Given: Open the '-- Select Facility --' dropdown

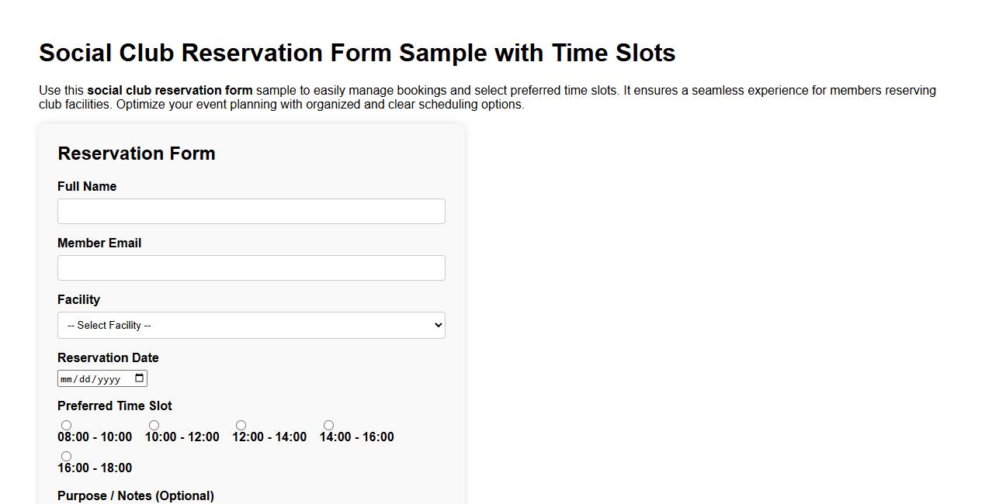Looking at the screenshot, I should [251, 325].
